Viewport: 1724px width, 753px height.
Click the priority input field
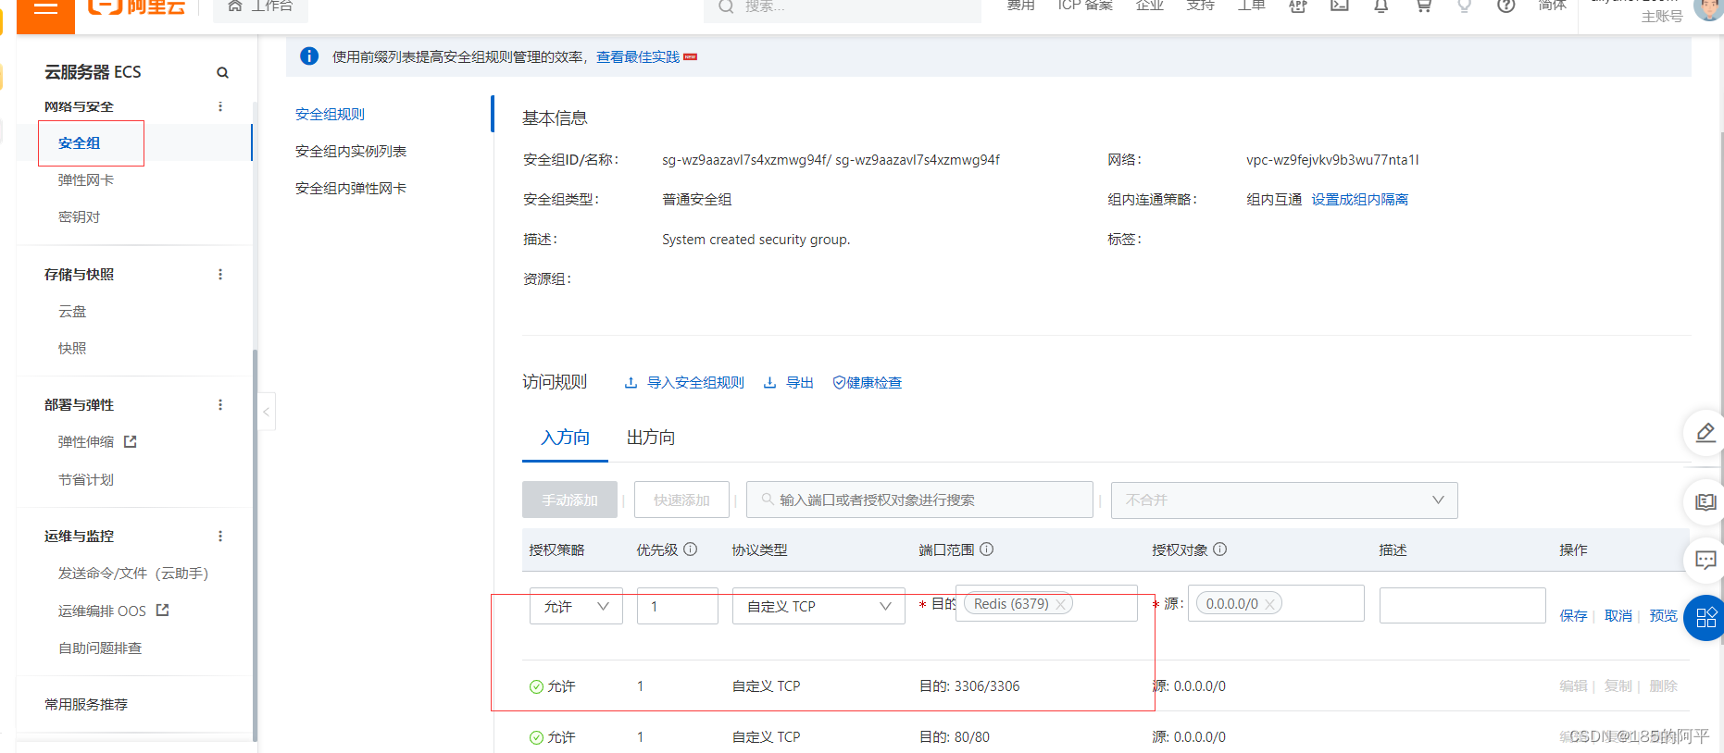(x=678, y=607)
